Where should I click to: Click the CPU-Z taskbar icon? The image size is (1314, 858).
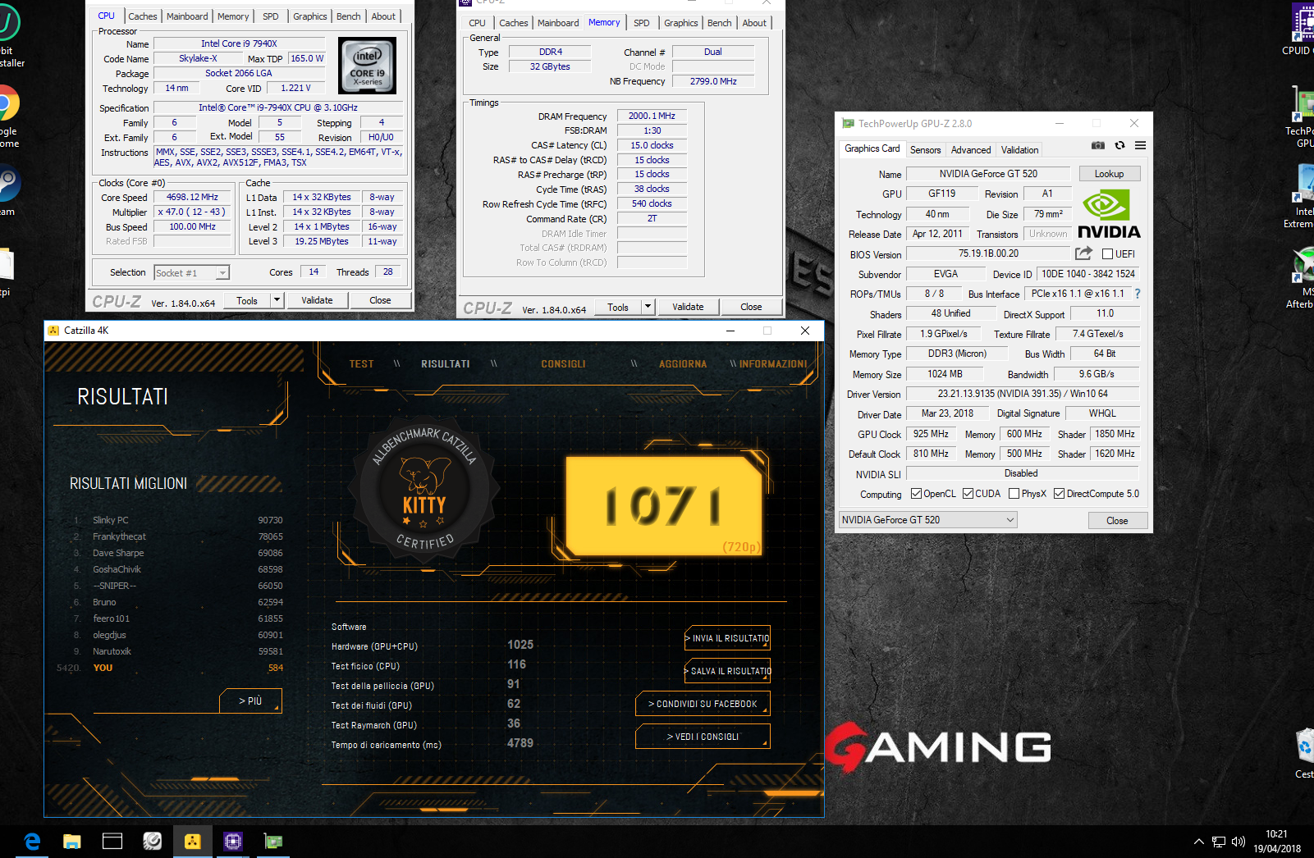point(233,842)
